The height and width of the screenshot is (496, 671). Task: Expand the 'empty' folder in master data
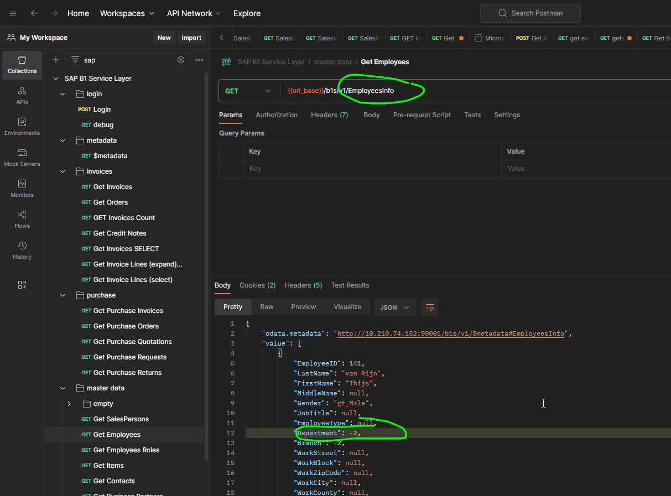coord(69,404)
